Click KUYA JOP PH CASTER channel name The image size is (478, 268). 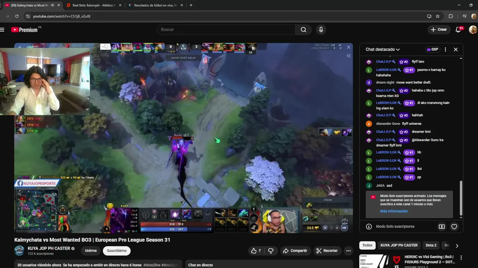tap(49, 248)
